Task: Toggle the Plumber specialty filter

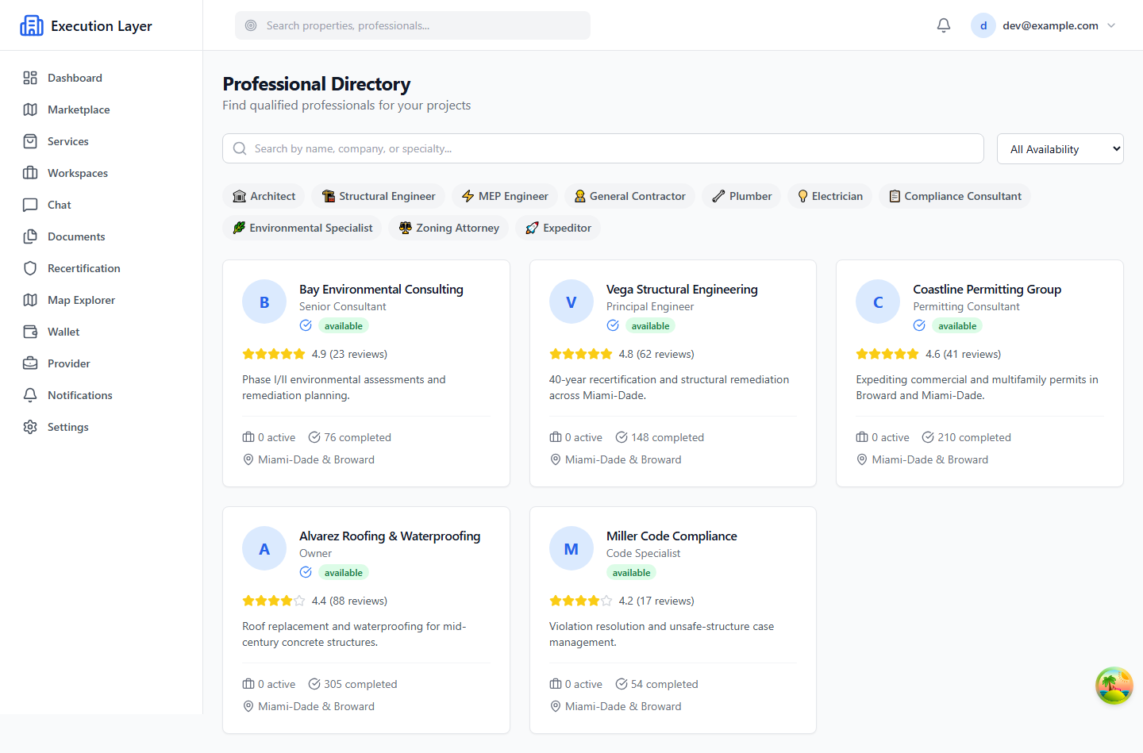Action: pos(741,196)
